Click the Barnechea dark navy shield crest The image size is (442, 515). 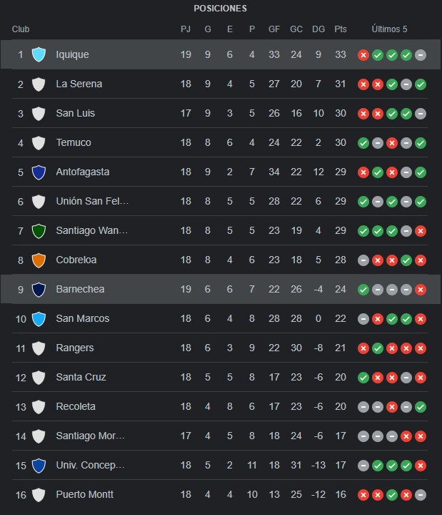39,290
